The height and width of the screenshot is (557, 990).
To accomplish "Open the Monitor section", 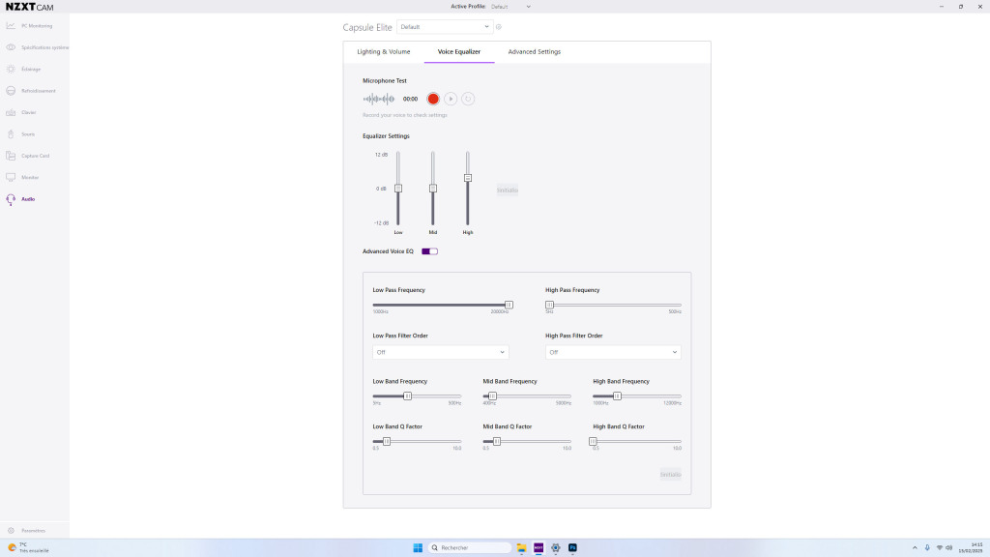I will [23, 178].
